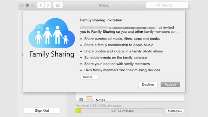208x117 pixels.
Task: Click the large 'Family Sharing' caption
Action: 52,54
